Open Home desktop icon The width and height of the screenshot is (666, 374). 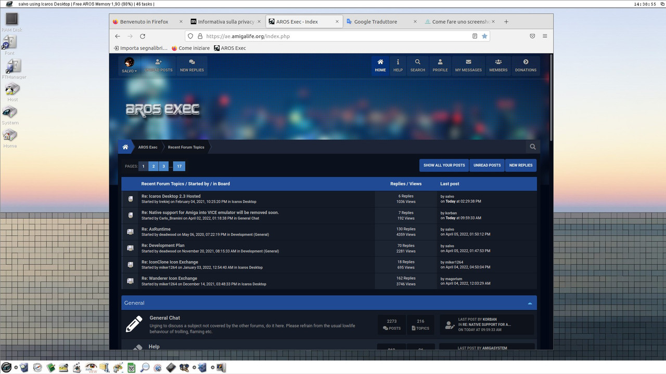10,138
